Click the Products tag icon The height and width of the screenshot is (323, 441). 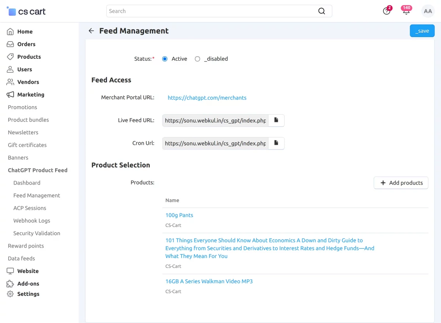pyautogui.click(x=10, y=57)
